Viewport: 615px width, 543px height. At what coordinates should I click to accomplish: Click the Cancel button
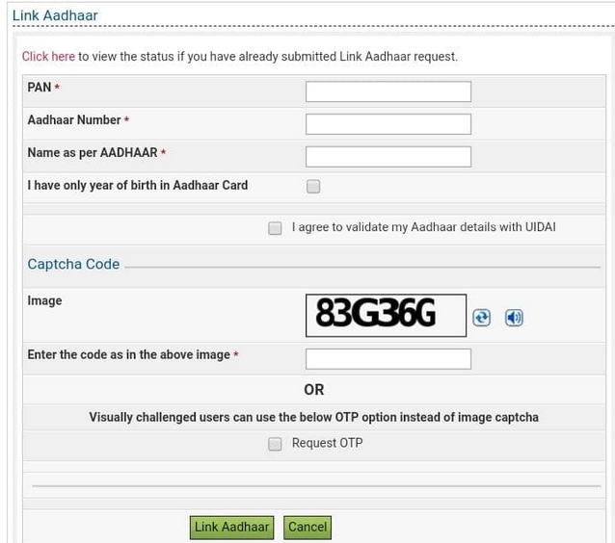tap(307, 528)
